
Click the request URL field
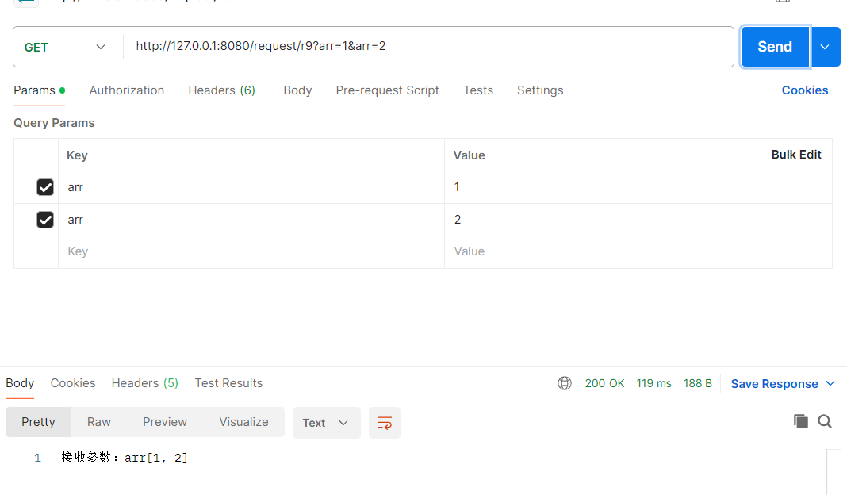428,47
